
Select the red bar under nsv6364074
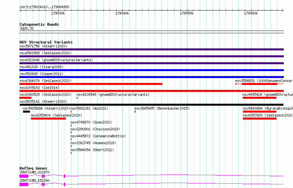(91, 84)
